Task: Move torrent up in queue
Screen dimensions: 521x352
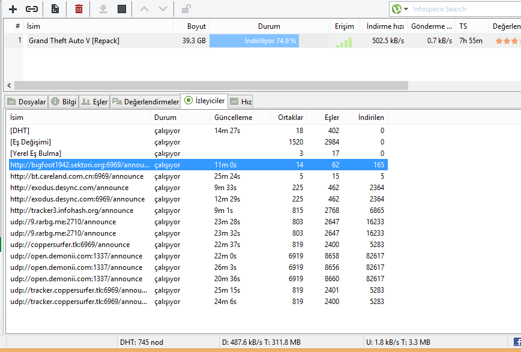Action: [145, 9]
